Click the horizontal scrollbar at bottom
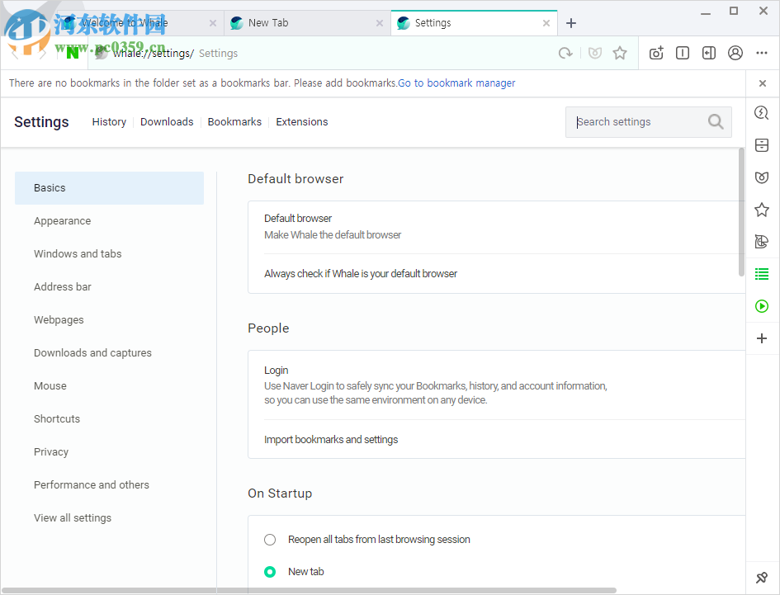The width and height of the screenshot is (780, 595). (x=309, y=591)
